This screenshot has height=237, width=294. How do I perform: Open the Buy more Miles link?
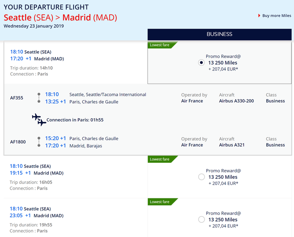[x=276, y=16]
